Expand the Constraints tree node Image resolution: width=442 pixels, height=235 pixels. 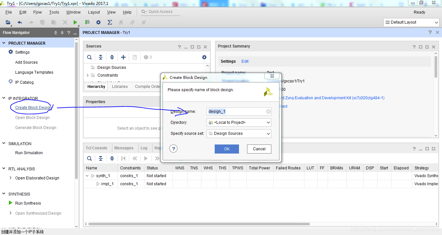[88, 75]
